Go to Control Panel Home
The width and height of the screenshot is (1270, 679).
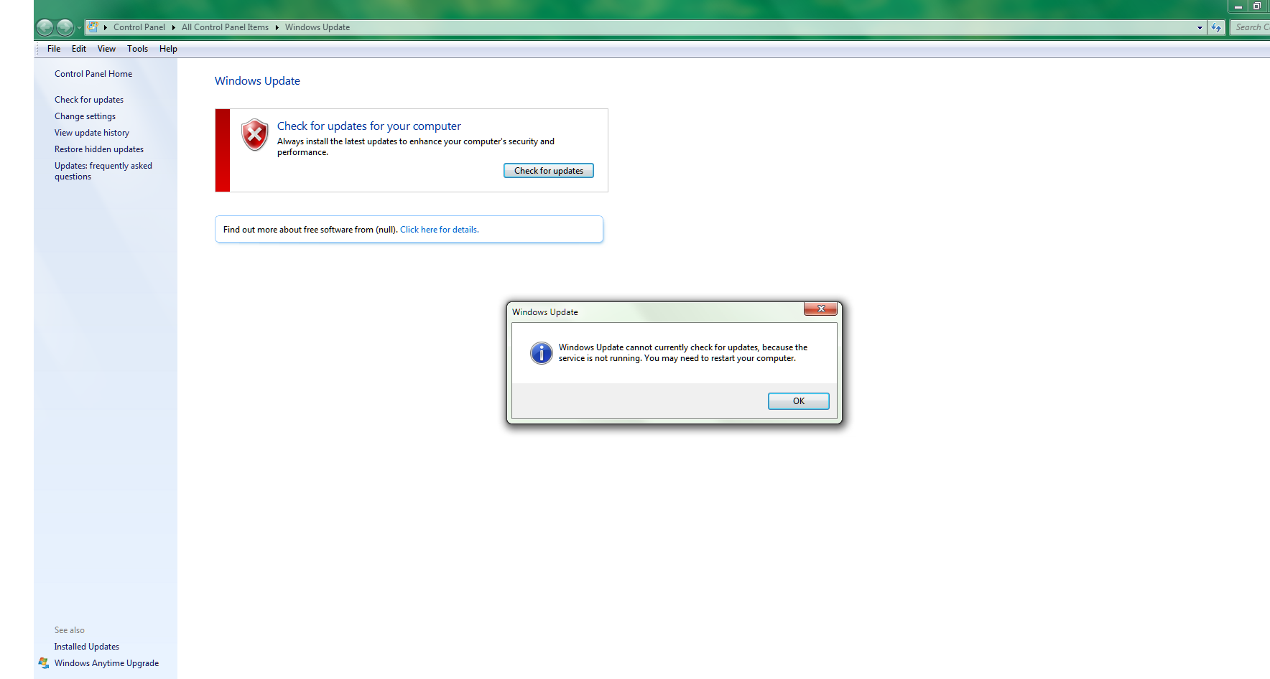pyautogui.click(x=93, y=74)
